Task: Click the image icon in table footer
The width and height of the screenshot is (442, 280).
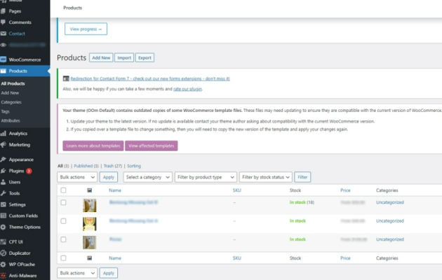Action: coord(89,258)
